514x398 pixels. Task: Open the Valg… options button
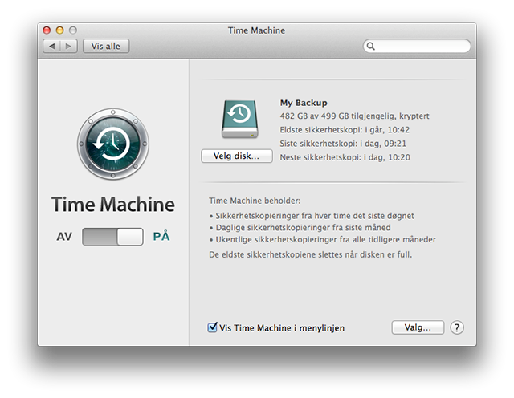tap(418, 327)
